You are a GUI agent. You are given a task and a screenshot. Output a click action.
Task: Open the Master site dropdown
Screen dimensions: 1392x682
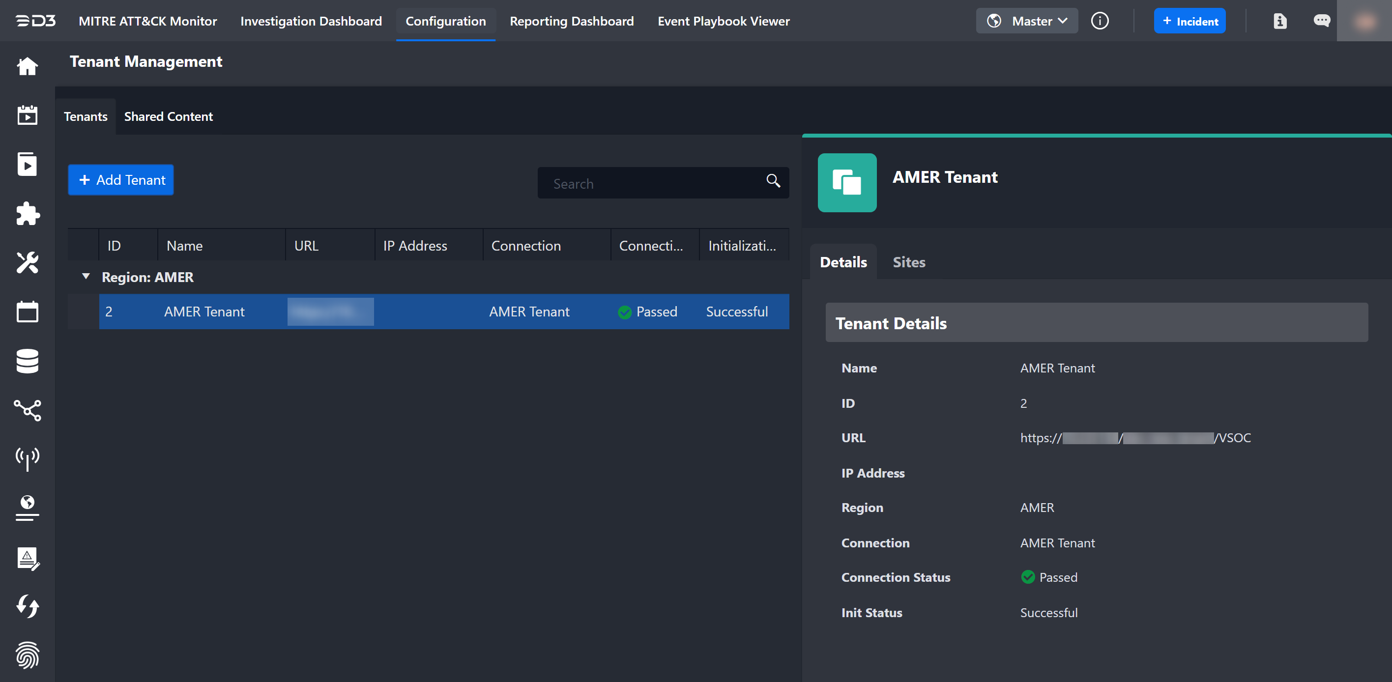click(x=1026, y=21)
